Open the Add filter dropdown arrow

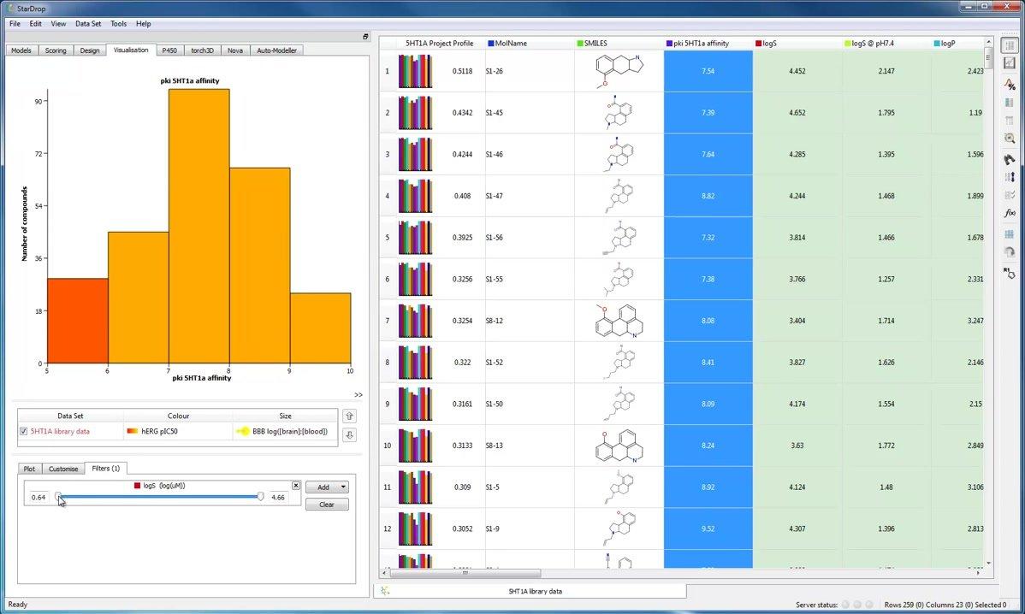(x=343, y=487)
